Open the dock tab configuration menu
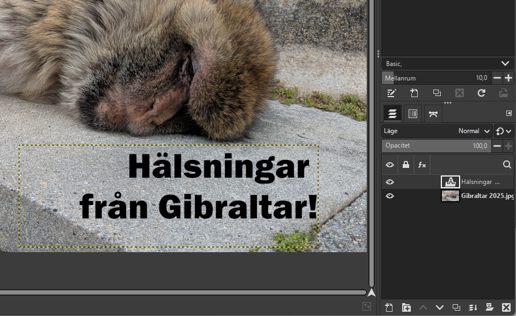The height and width of the screenshot is (316, 516). click(x=509, y=113)
